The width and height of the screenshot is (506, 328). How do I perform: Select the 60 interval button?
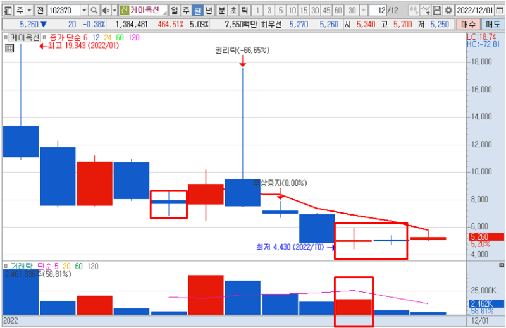tap(338, 11)
